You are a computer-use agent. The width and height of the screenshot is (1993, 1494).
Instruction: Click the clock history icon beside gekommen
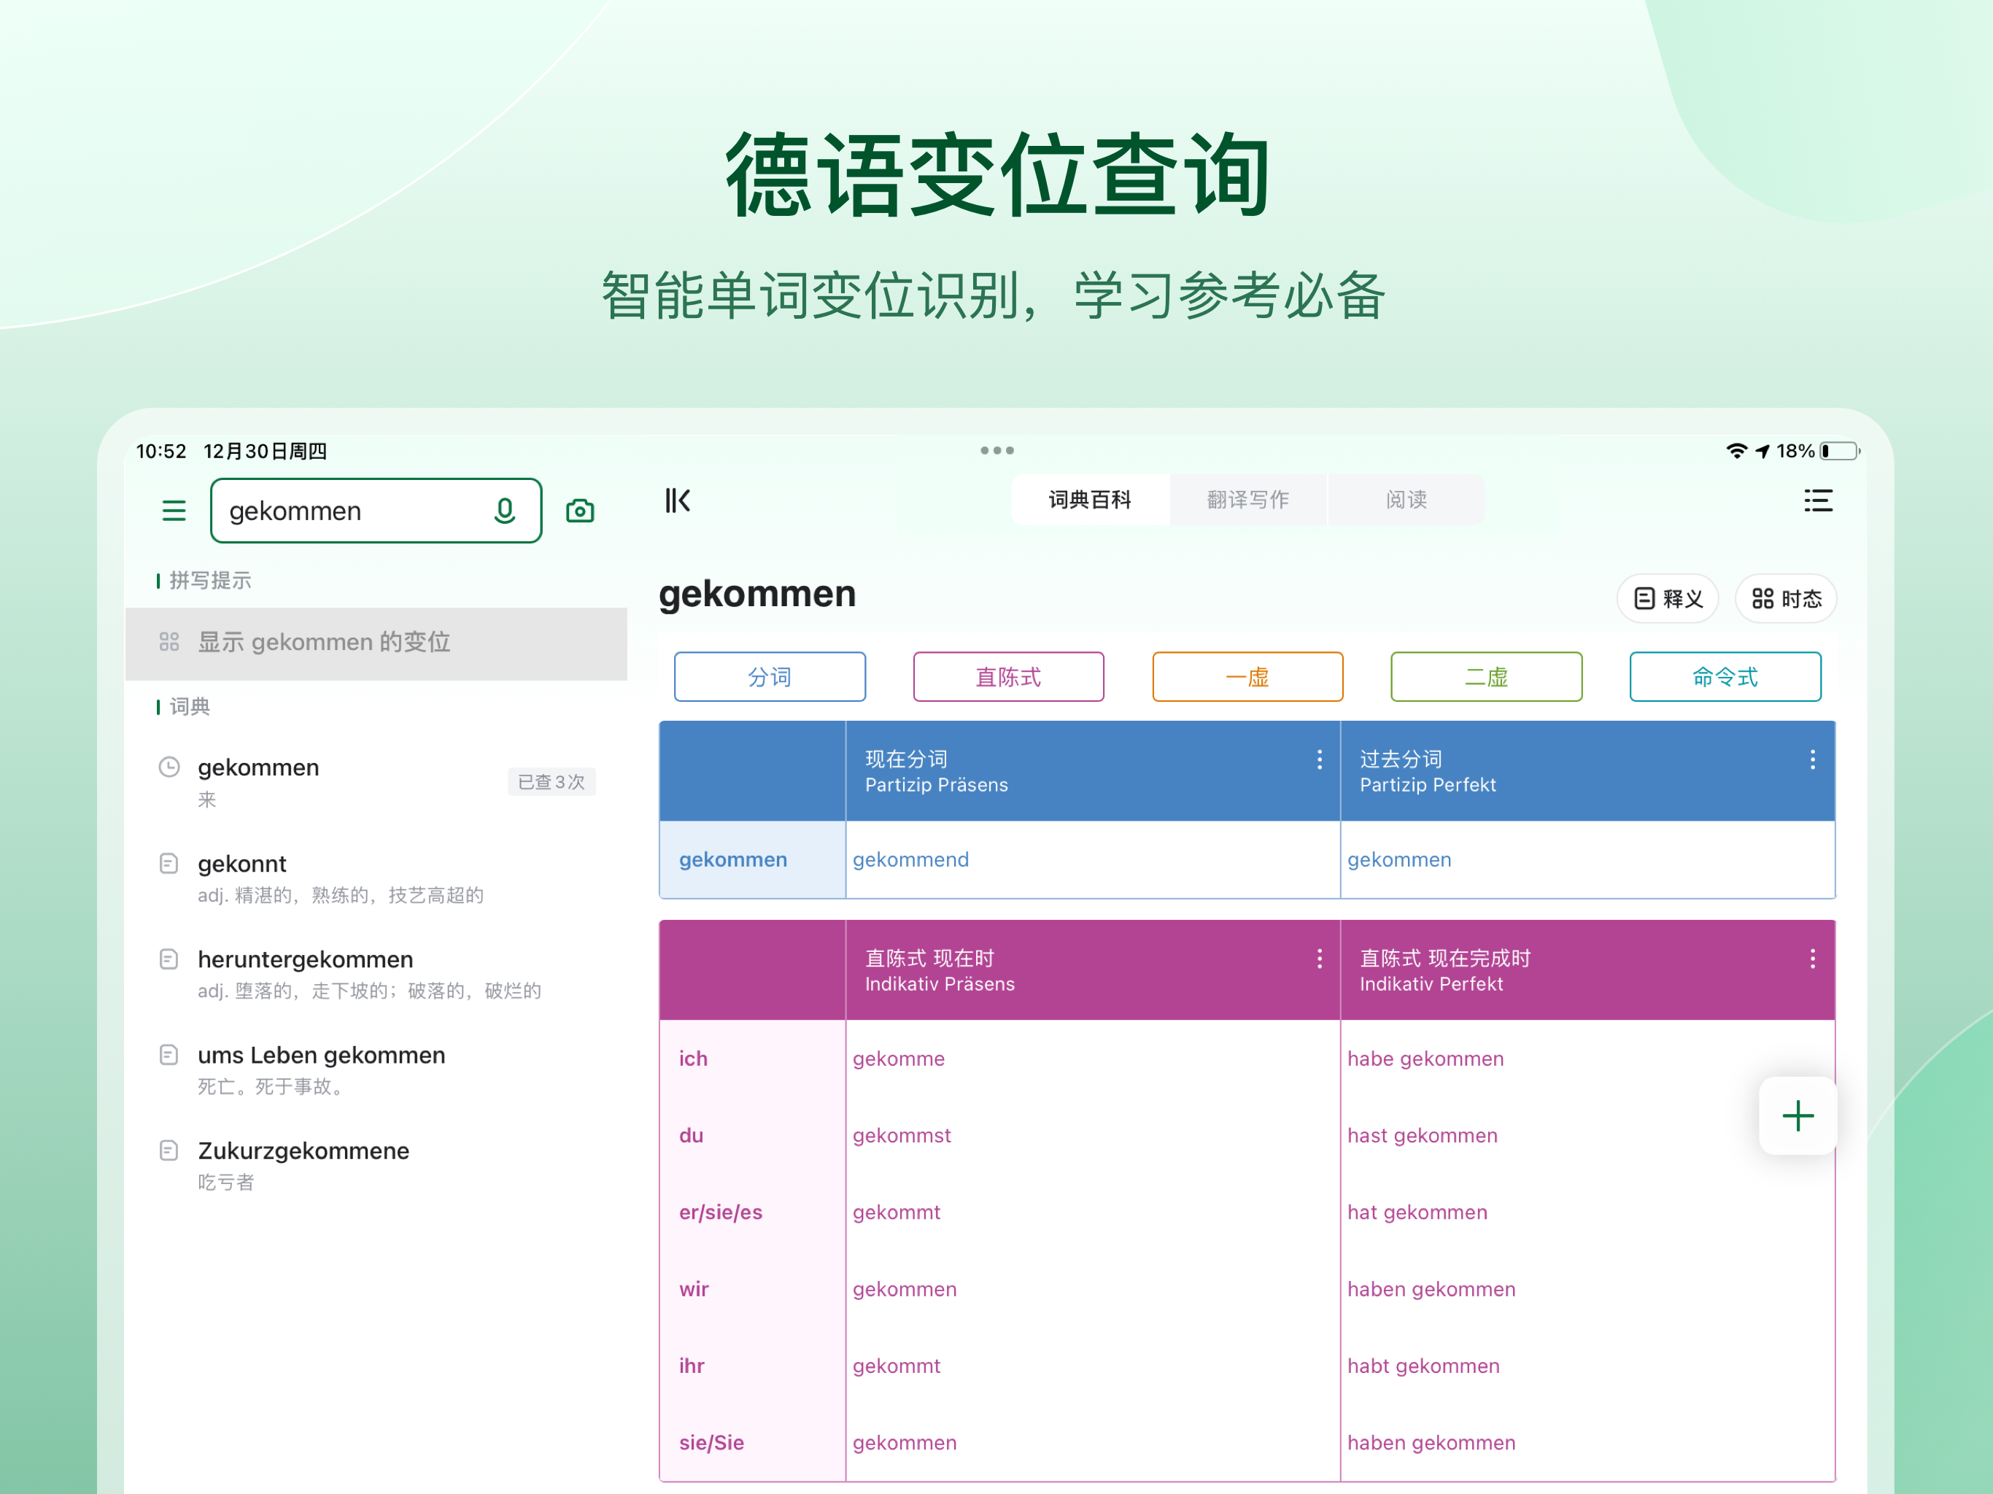(169, 767)
